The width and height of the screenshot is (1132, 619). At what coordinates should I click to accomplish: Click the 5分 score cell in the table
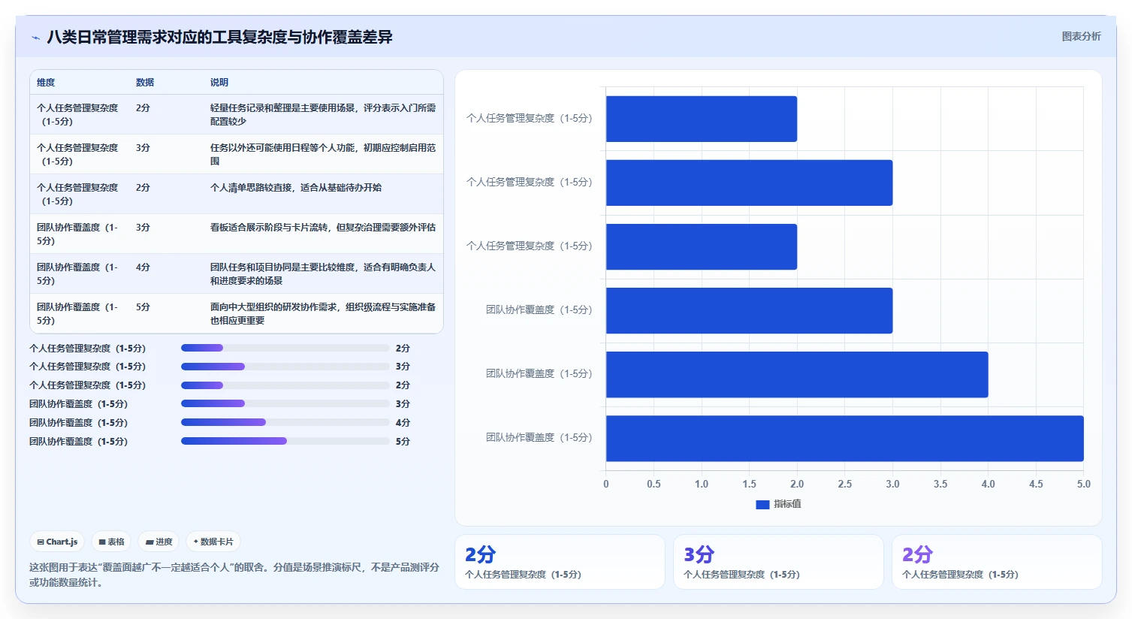[x=143, y=307]
